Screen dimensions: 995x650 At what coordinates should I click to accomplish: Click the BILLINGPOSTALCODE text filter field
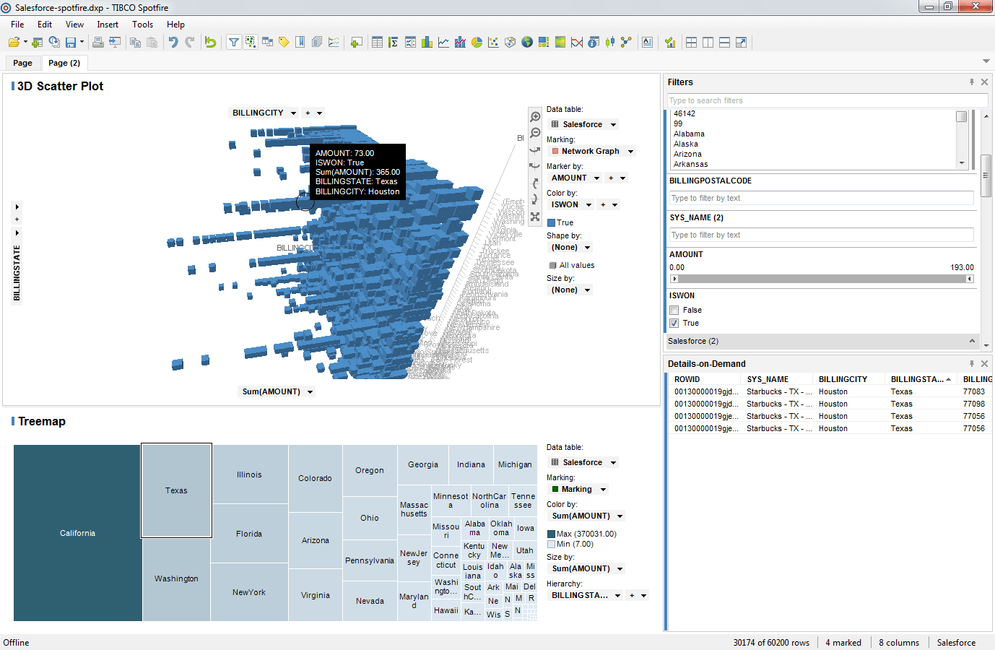(822, 198)
